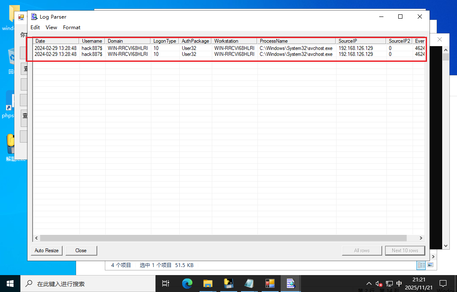Click first row SourceIP 192.168.126.129

click(356, 48)
